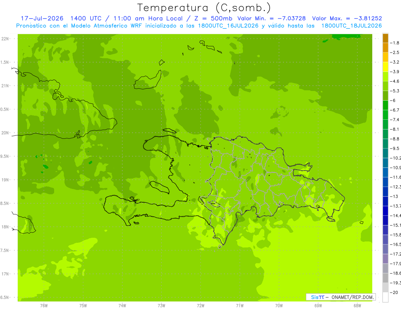Click the "21N" latitude axis label
Viewport: 401px width, 310px height.
[5, 86]
